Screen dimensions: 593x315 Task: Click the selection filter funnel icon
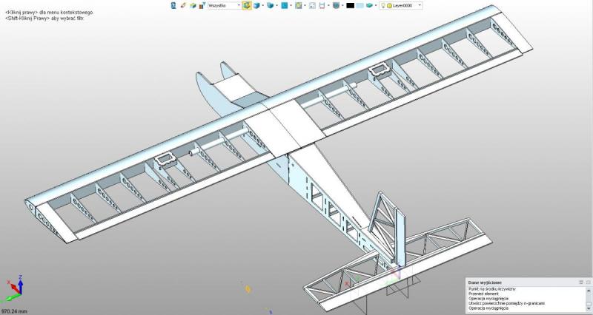click(202, 5)
